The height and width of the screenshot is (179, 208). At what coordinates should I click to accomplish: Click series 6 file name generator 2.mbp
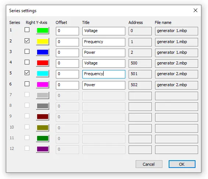click(176, 85)
